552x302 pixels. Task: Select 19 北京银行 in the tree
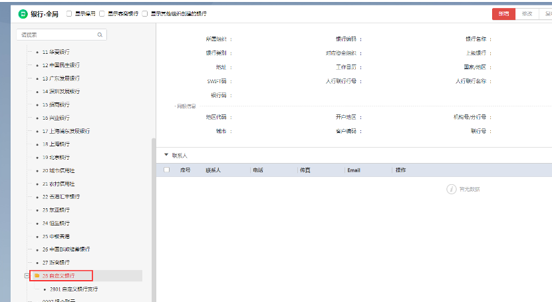56,158
